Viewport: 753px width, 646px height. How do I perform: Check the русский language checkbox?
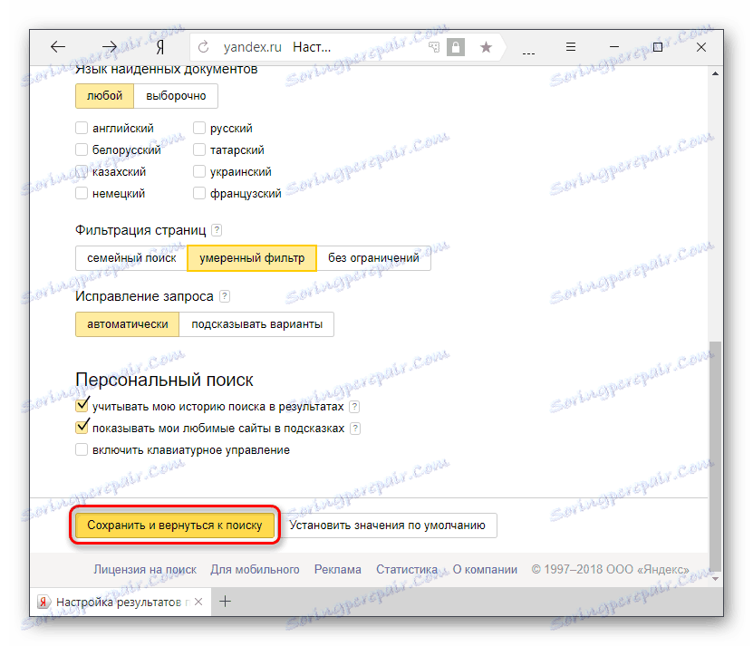(198, 128)
